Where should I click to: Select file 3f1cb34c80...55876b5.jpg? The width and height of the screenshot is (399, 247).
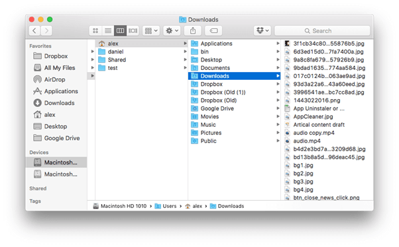pos(327,44)
